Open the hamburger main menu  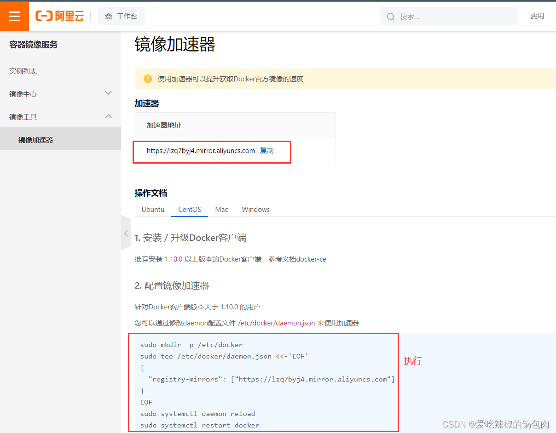coord(14,16)
